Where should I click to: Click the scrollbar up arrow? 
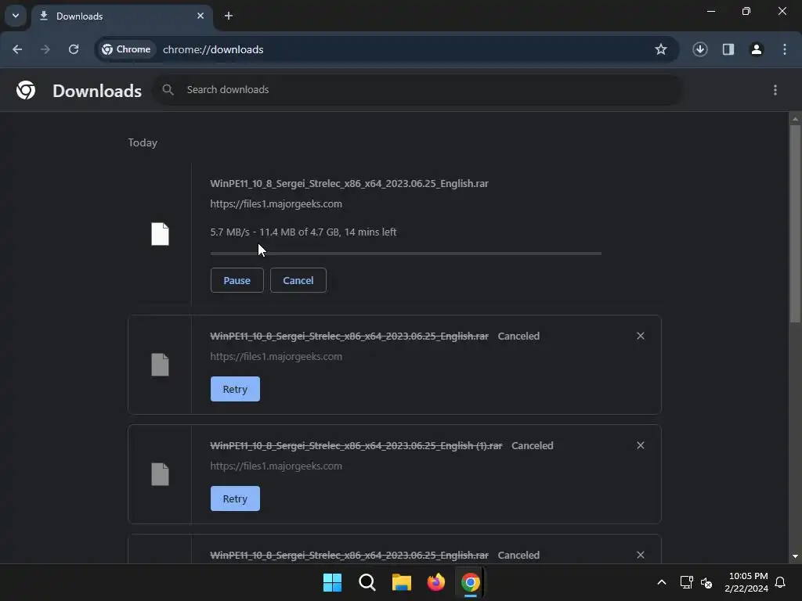(x=795, y=119)
